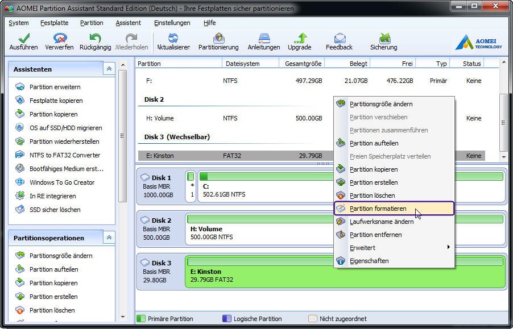This screenshot has height=329, width=513.
Task: Click the Partition löschen icon in the sidebar
Action: coord(20,310)
